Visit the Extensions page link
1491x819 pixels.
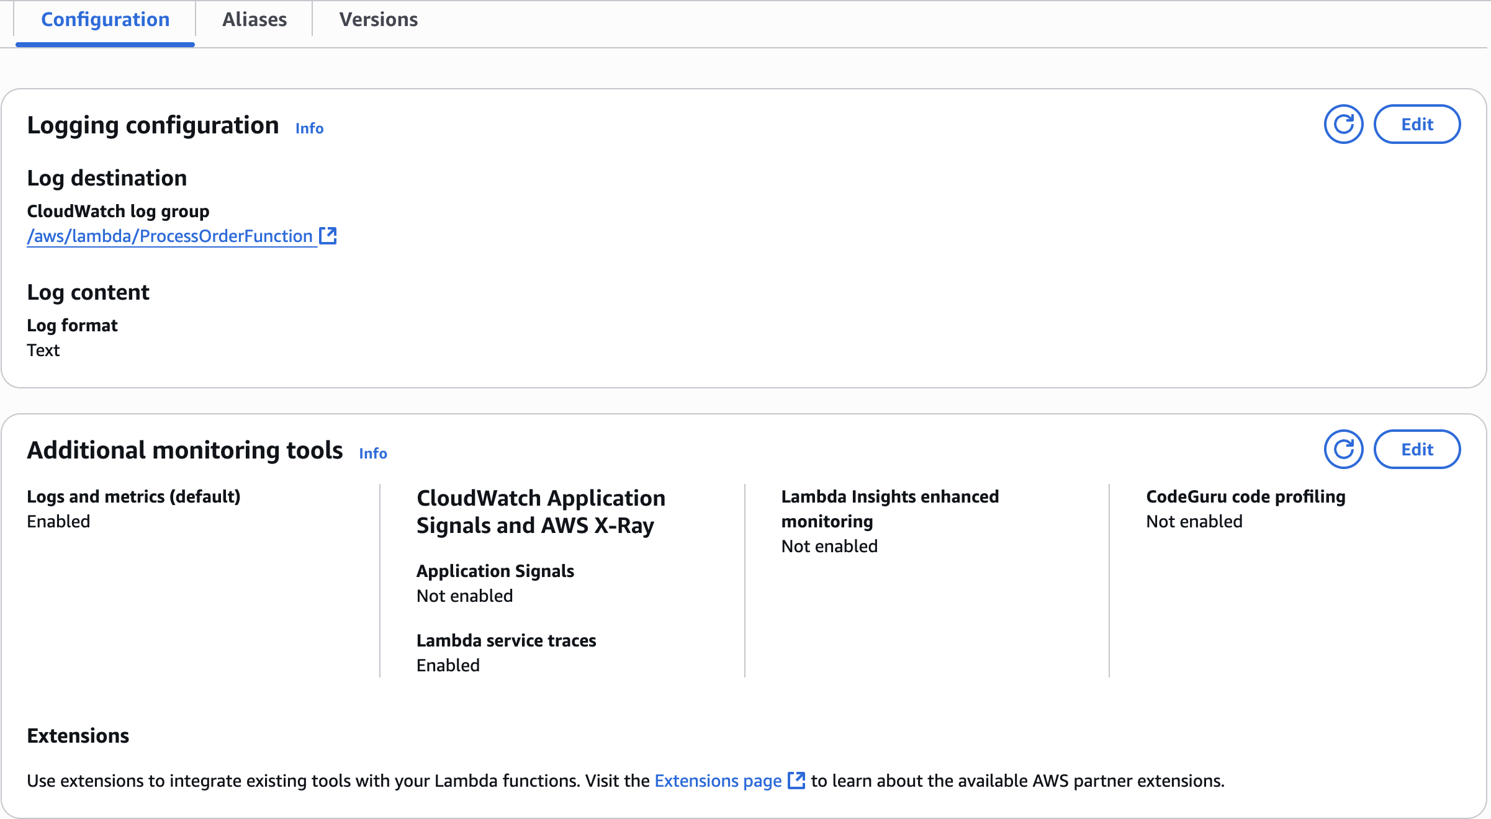coord(718,781)
